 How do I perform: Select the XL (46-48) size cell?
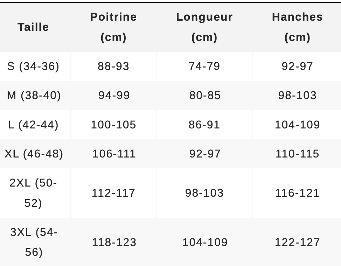coord(34,154)
